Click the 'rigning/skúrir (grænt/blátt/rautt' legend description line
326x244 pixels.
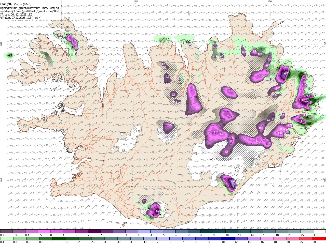[30, 8]
